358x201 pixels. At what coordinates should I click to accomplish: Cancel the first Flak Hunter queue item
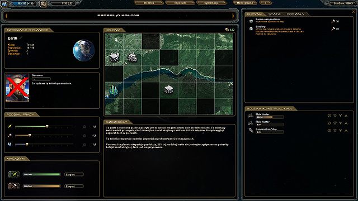tap(329, 116)
